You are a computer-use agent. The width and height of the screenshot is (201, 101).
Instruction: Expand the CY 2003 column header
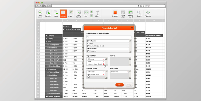tap(64, 30)
